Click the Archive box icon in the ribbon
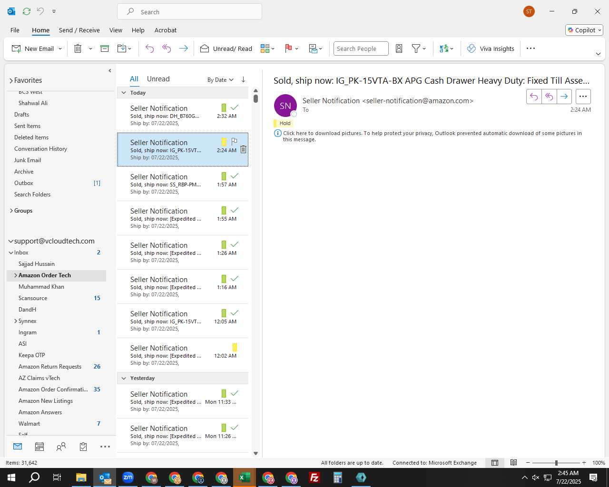The height and width of the screenshot is (487, 609). click(x=105, y=49)
